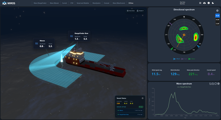The width and height of the screenshot is (221, 120).
Task: Open Directional spectrum settings gear
Action: (x=217, y=10)
